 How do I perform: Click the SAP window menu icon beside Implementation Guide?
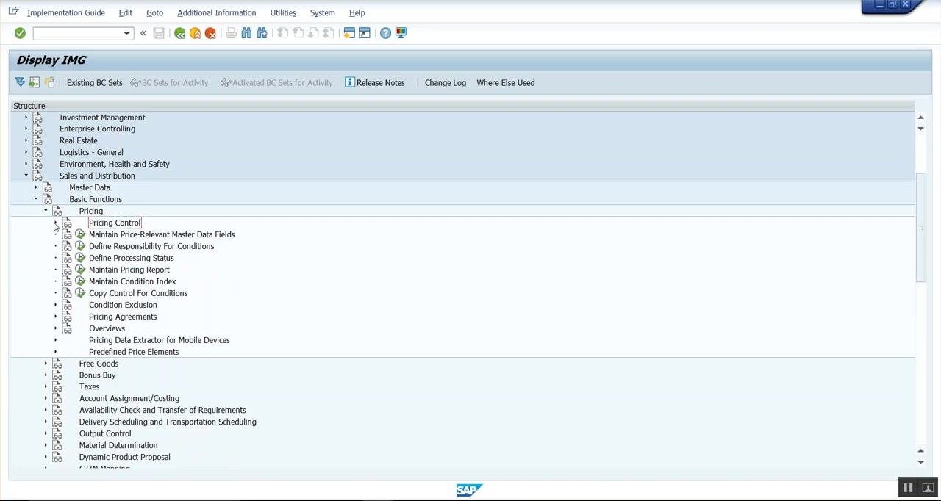point(13,12)
